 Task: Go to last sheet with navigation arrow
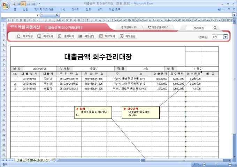(13, 160)
